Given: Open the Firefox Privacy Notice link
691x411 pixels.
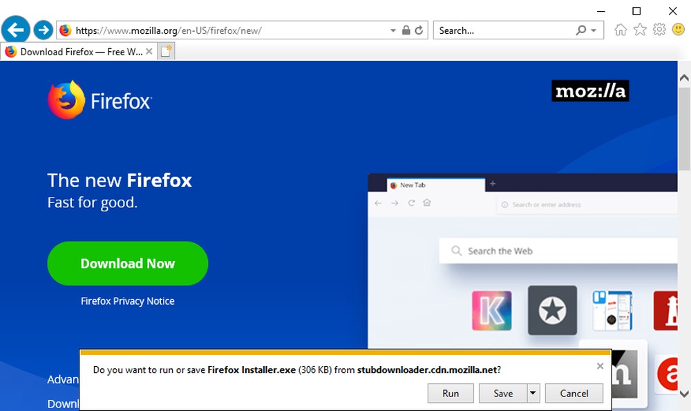Looking at the screenshot, I should pos(127,300).
